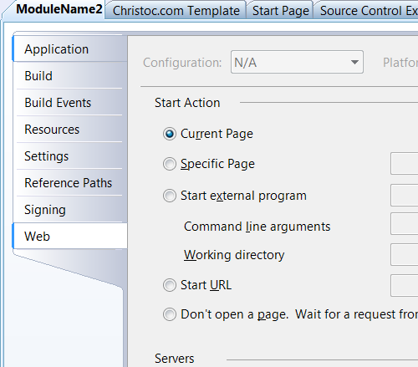Image resolution: width=418 pixels, height=367 pixels.
Task: Click the Configuration dropdown arrow
Action: (354, 62)
